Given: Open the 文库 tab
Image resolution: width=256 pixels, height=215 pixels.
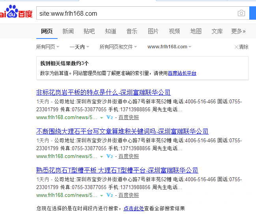Looking at the screenshot, I should click(x=217, y=31).
